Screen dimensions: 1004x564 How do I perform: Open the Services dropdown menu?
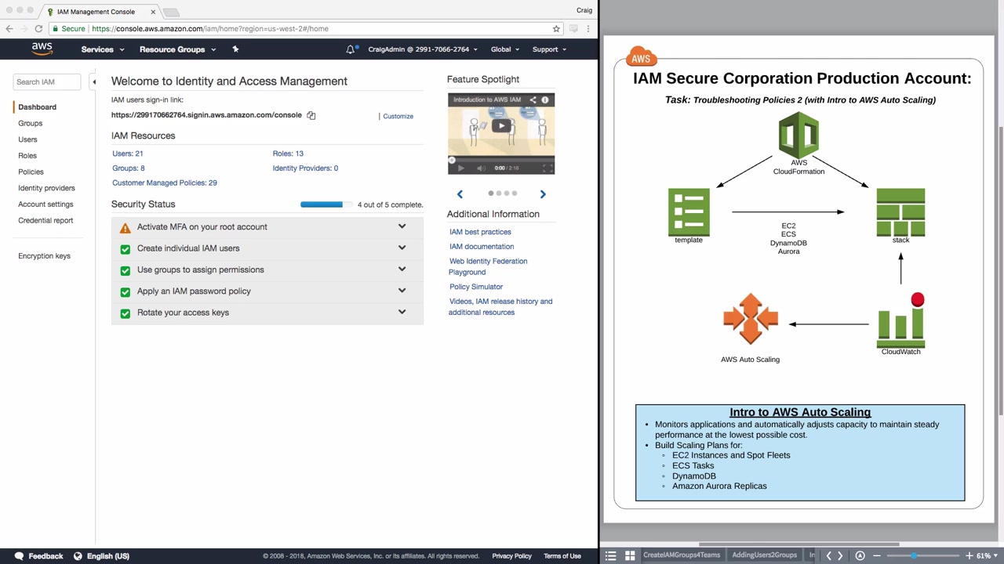(103, 49)
